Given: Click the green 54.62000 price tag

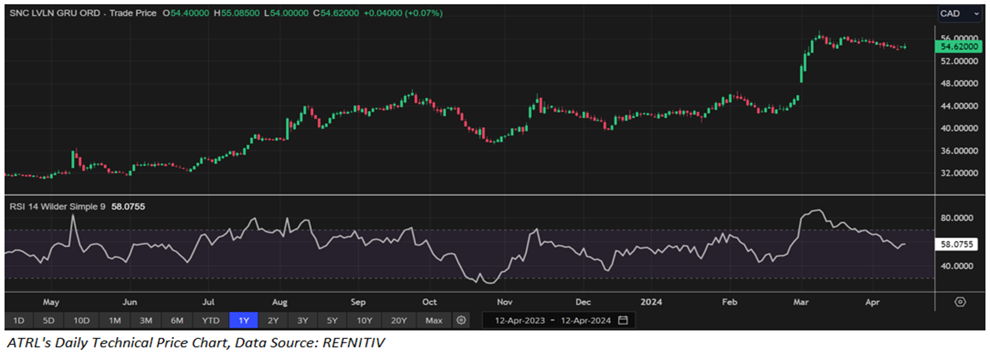Looking at the screenshot, I should 959,47.
